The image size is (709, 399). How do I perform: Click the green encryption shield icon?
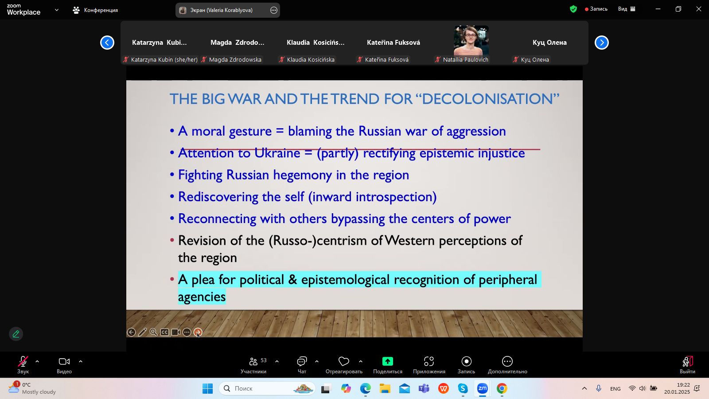click(x=573, y=9)
